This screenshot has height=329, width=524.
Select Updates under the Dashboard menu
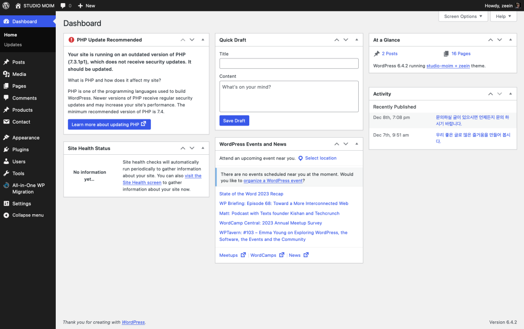13,45
